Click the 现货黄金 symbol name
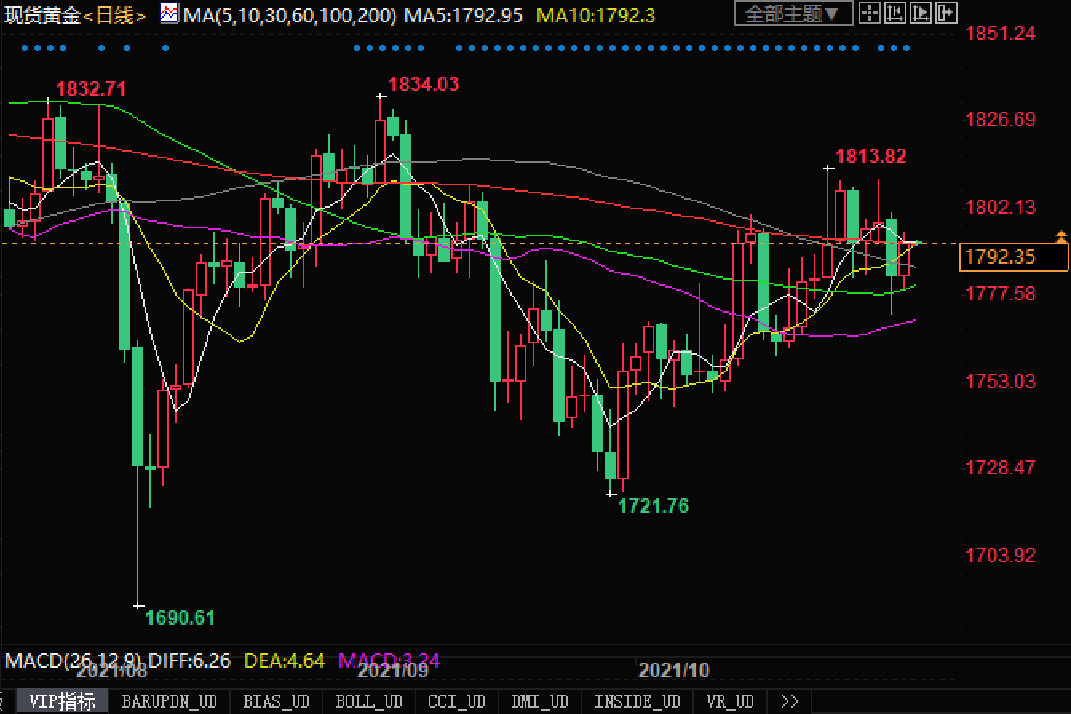Image resolution: width=1071 pixels, height=714 pixels. coord(42,15)
